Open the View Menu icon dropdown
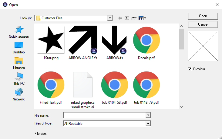Viewport: 222px width, 139px height. (142, 18)
